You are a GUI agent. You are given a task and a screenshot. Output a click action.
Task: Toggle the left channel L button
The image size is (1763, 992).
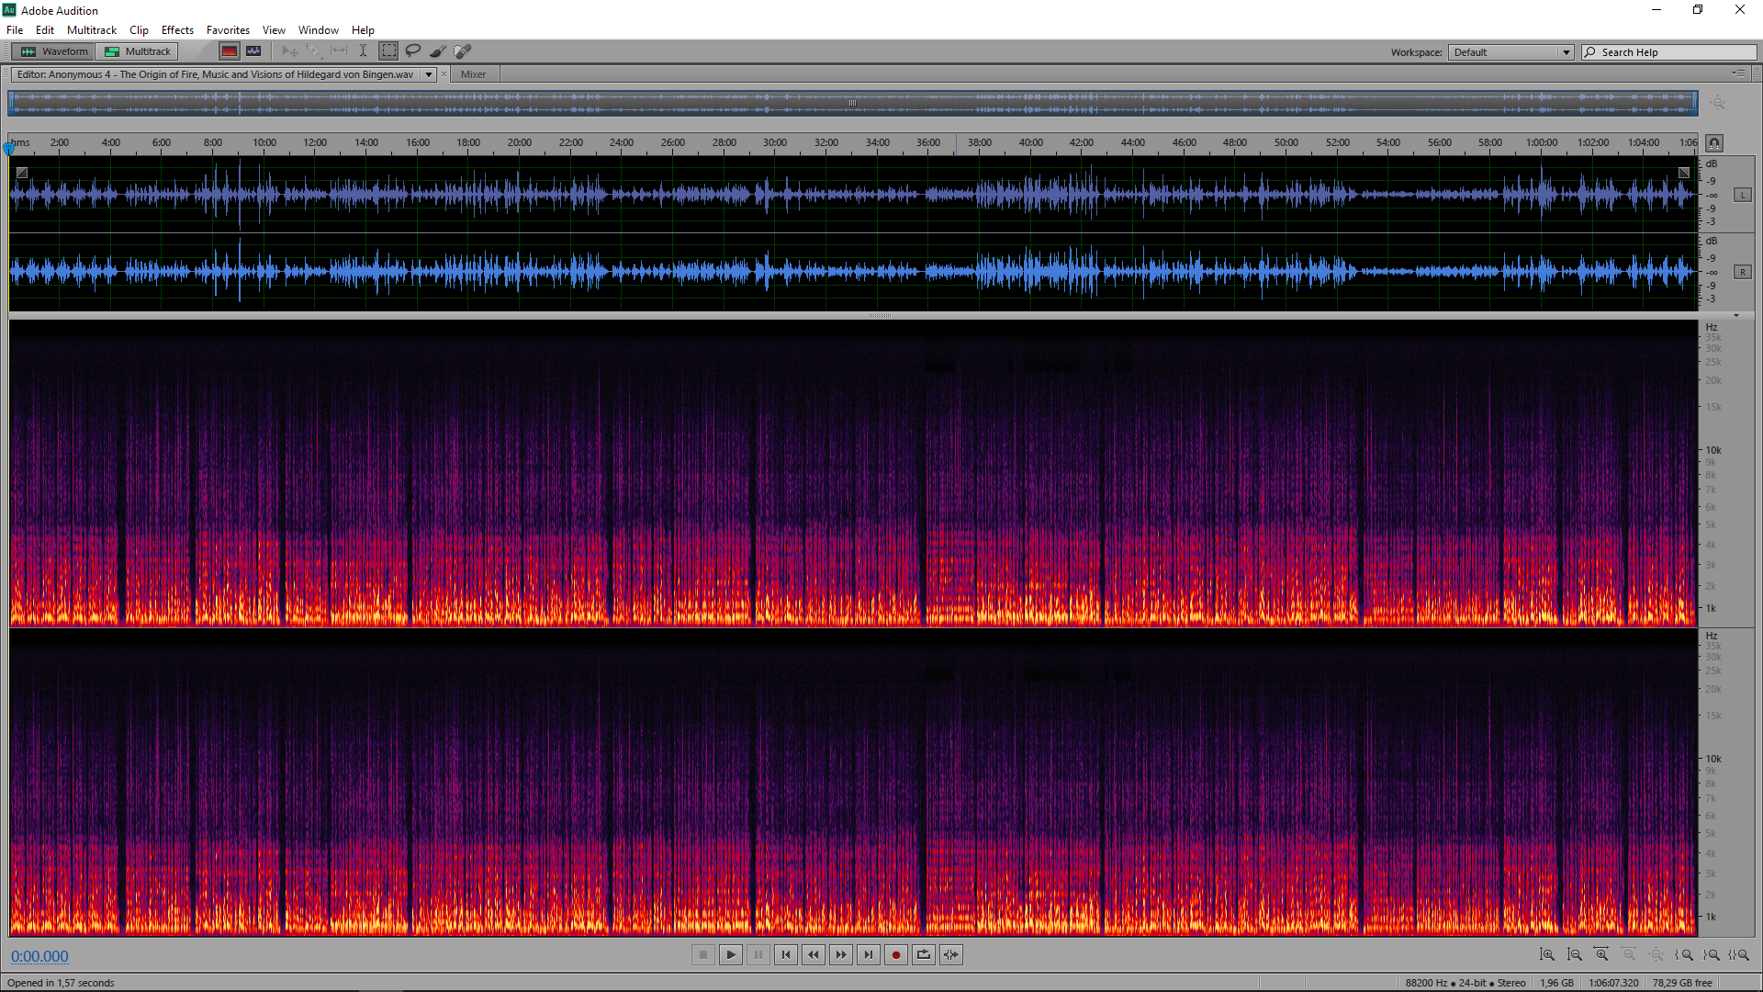tap(1742, 195)
